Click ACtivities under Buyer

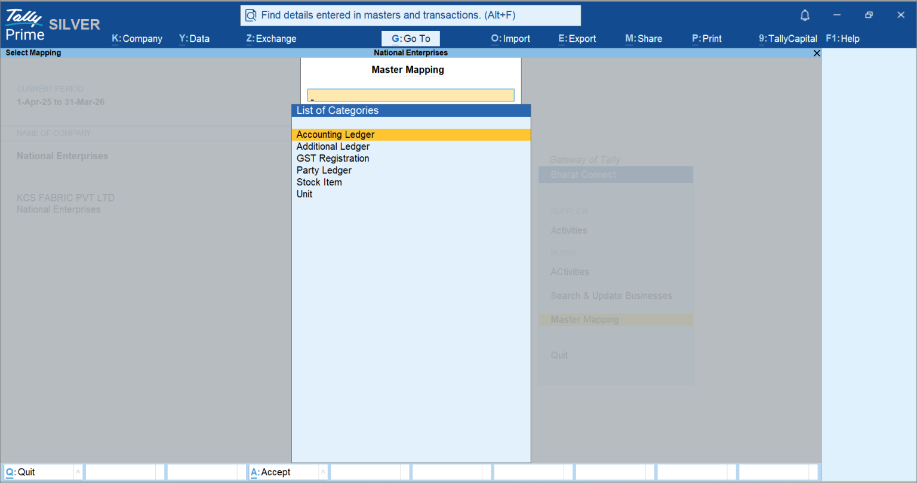[570, 272]
